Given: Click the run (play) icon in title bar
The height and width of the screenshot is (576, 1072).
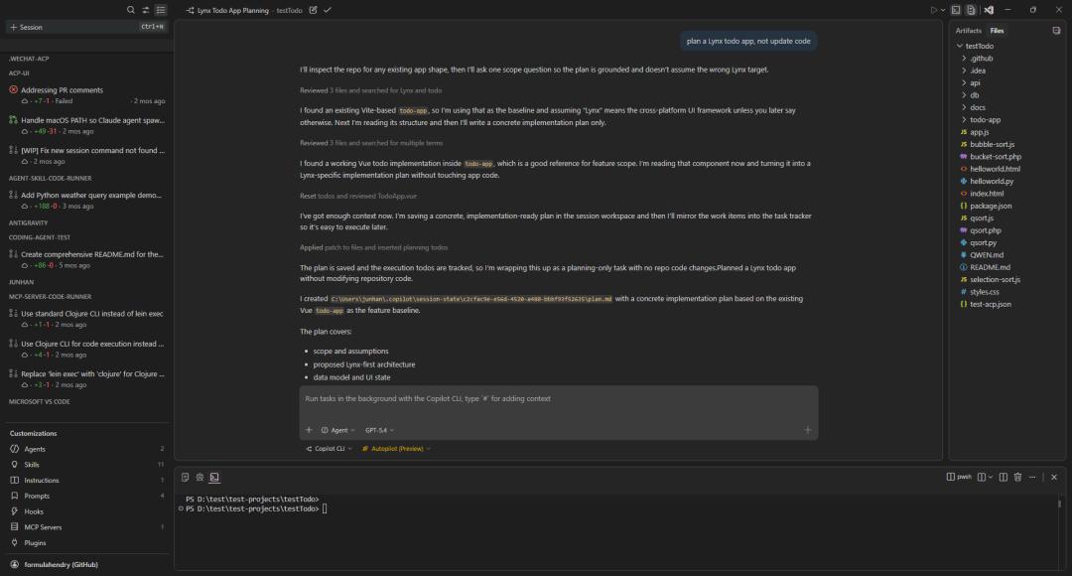Looking at the screenshot, I should point(933,10).
